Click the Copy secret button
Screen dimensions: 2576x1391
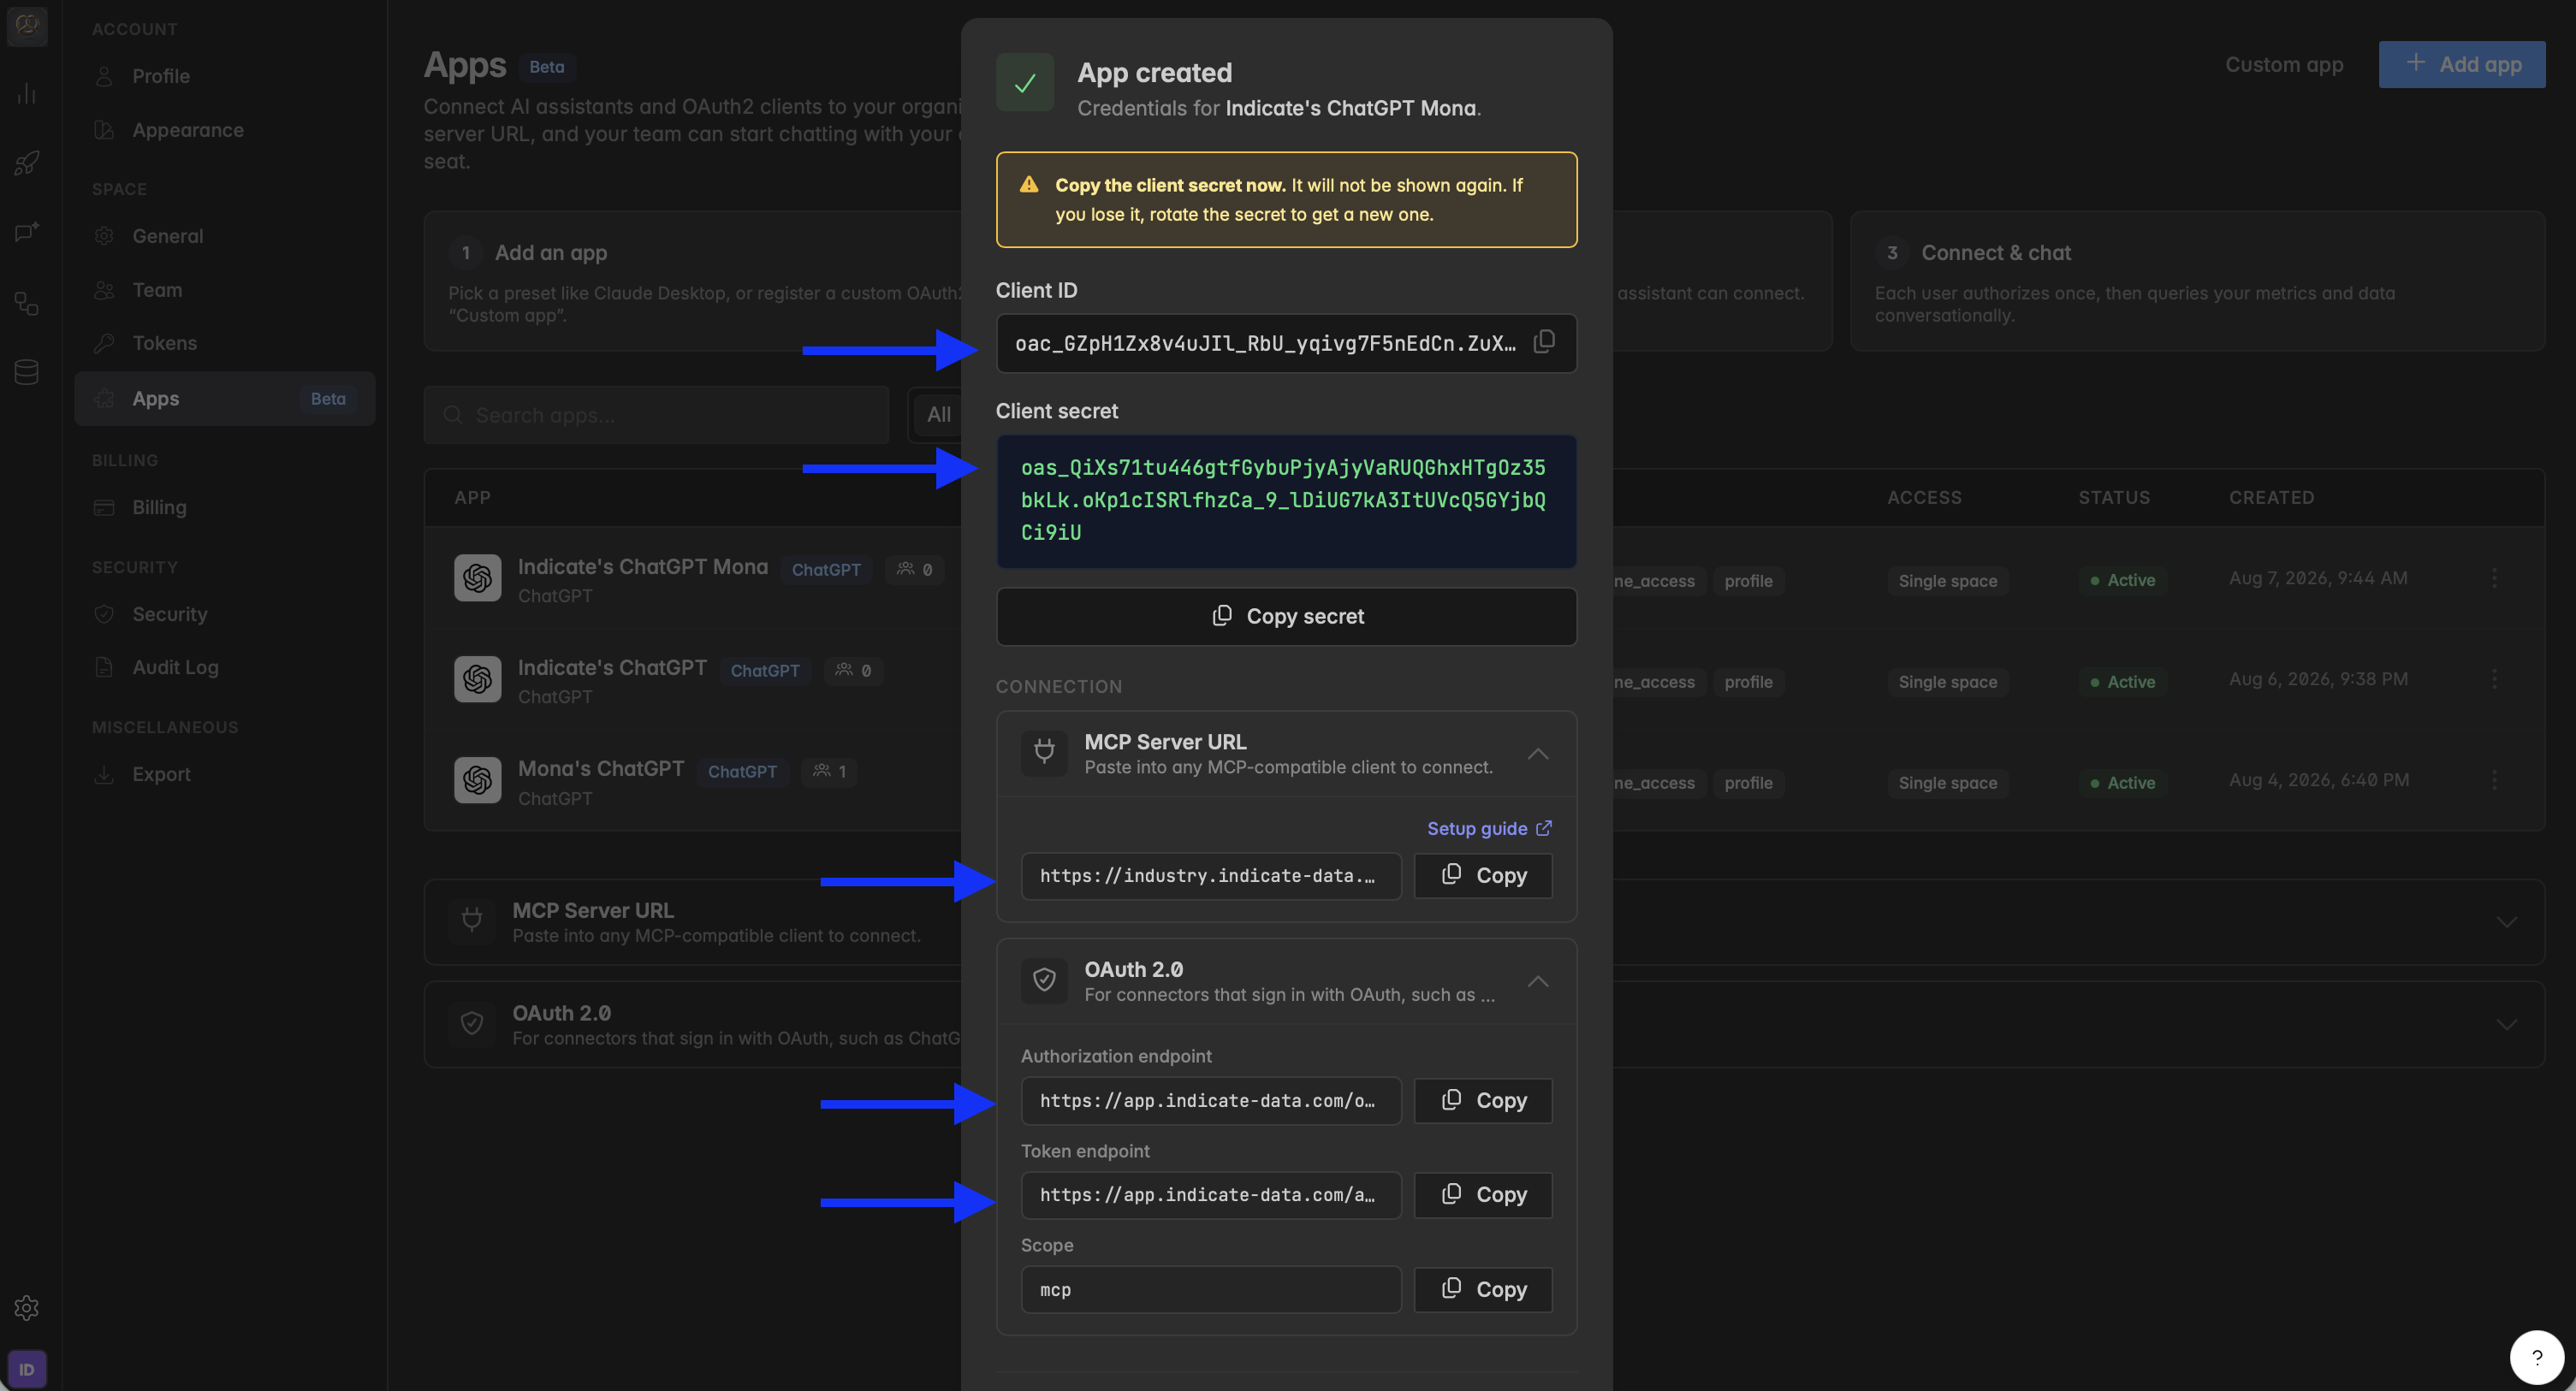pos(1286,617)
